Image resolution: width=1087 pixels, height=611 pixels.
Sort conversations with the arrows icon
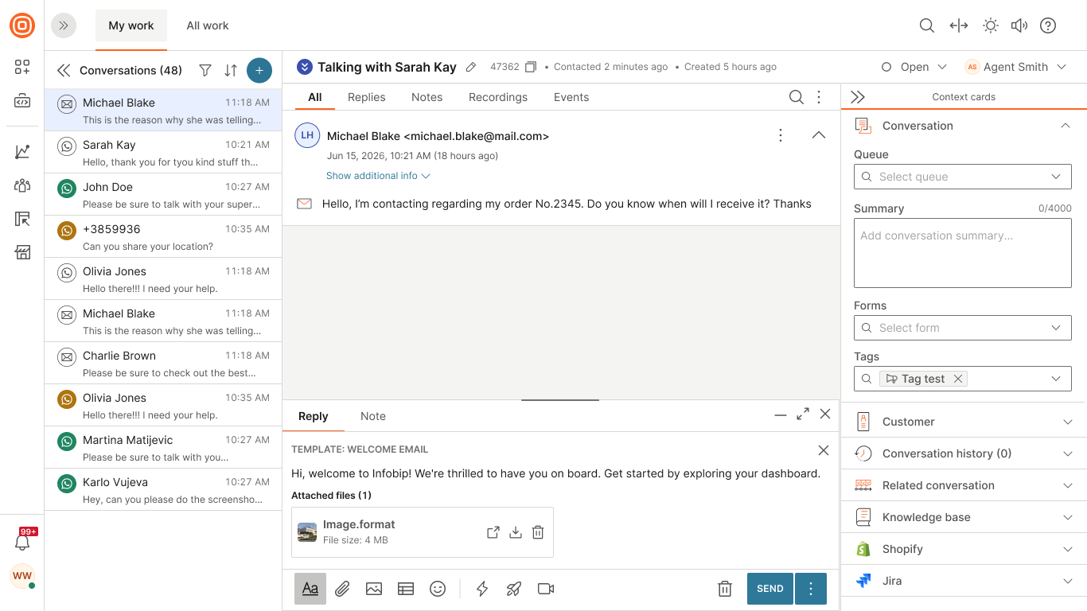[x=231, y=70]
